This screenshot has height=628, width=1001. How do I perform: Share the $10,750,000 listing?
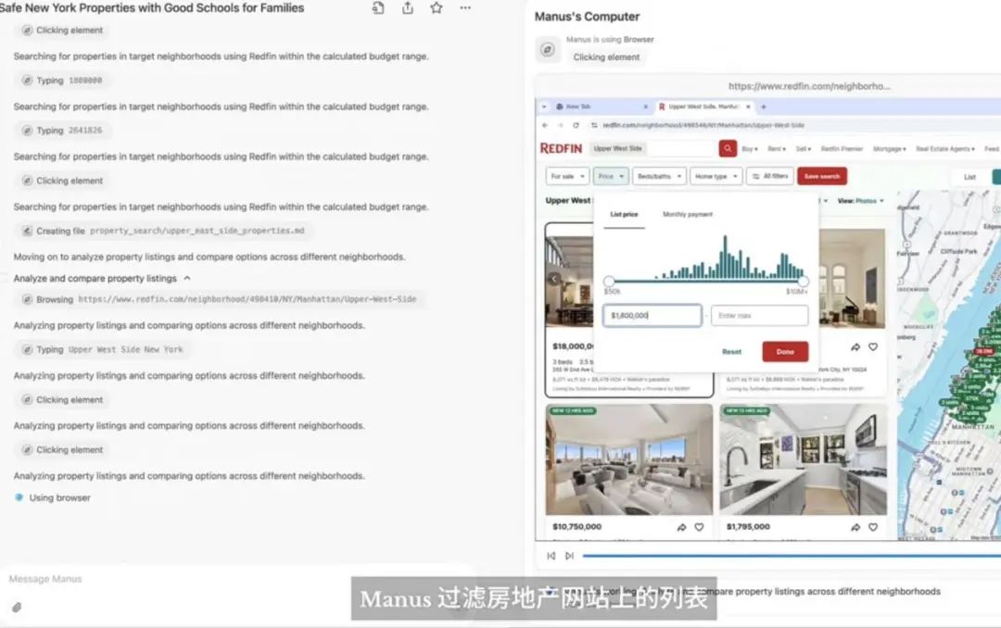pyautogui.click(x=682, y=527)
